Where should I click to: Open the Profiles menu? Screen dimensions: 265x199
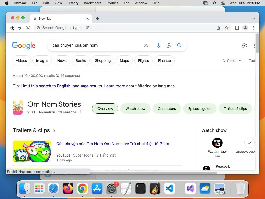tap(112, 3)
